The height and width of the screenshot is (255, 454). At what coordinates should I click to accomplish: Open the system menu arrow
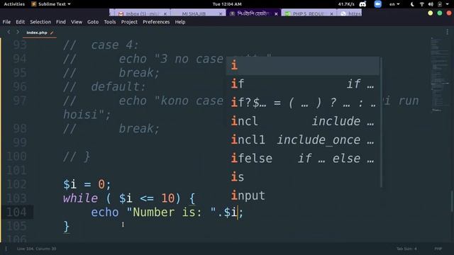[x=448, y=4]
